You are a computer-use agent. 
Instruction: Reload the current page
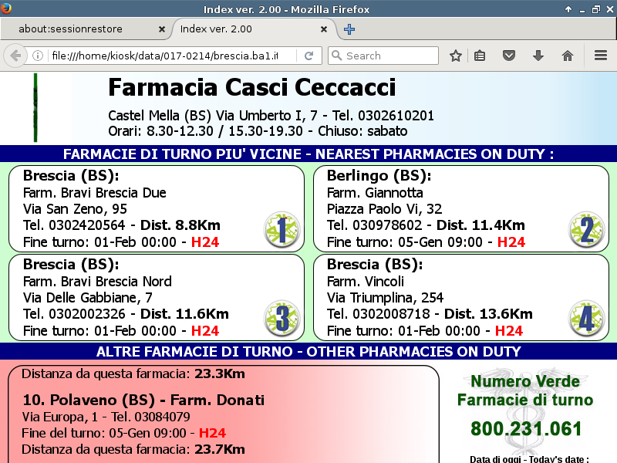[x=308, y=56]
